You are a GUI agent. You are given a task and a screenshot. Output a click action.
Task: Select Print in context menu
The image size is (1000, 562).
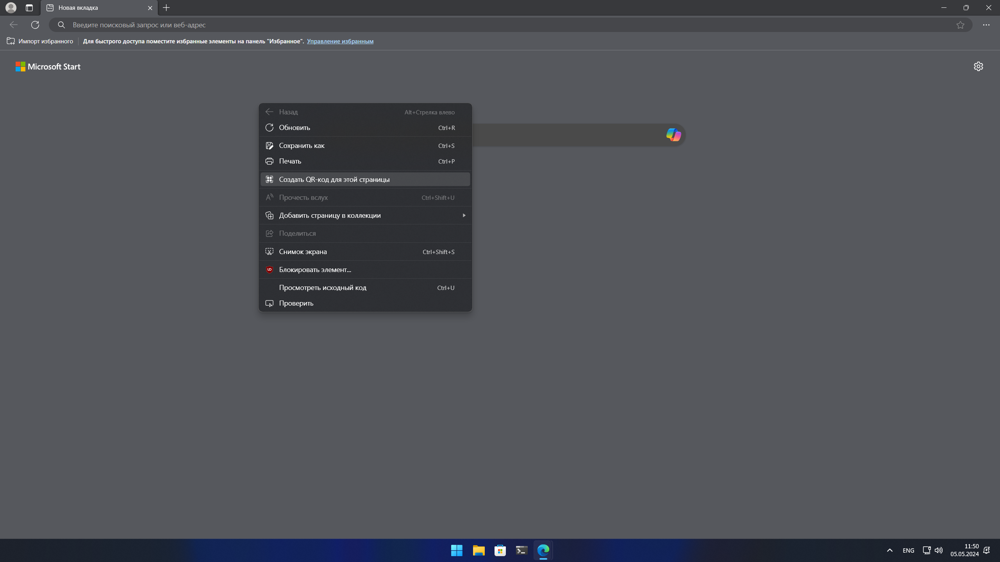[x=290, y=161]
